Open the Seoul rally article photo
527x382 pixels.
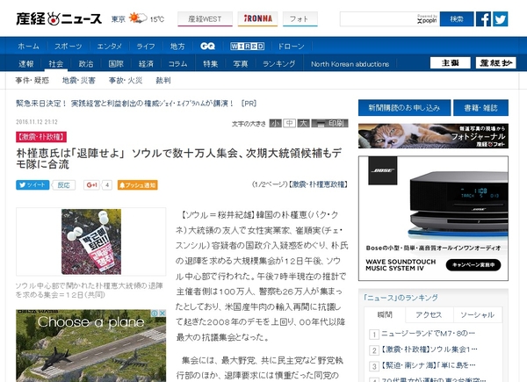pyautogui.click(x=91, y=241)
